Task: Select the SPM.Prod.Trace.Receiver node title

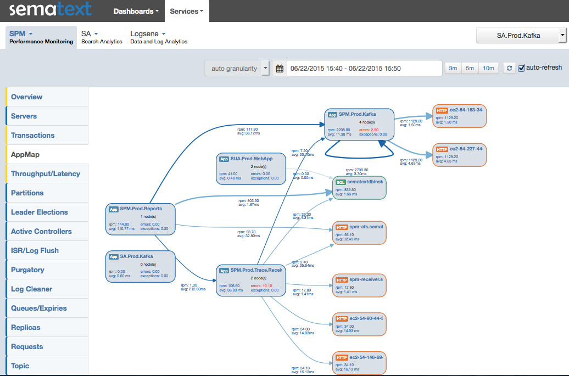Action: coord(256,270)
